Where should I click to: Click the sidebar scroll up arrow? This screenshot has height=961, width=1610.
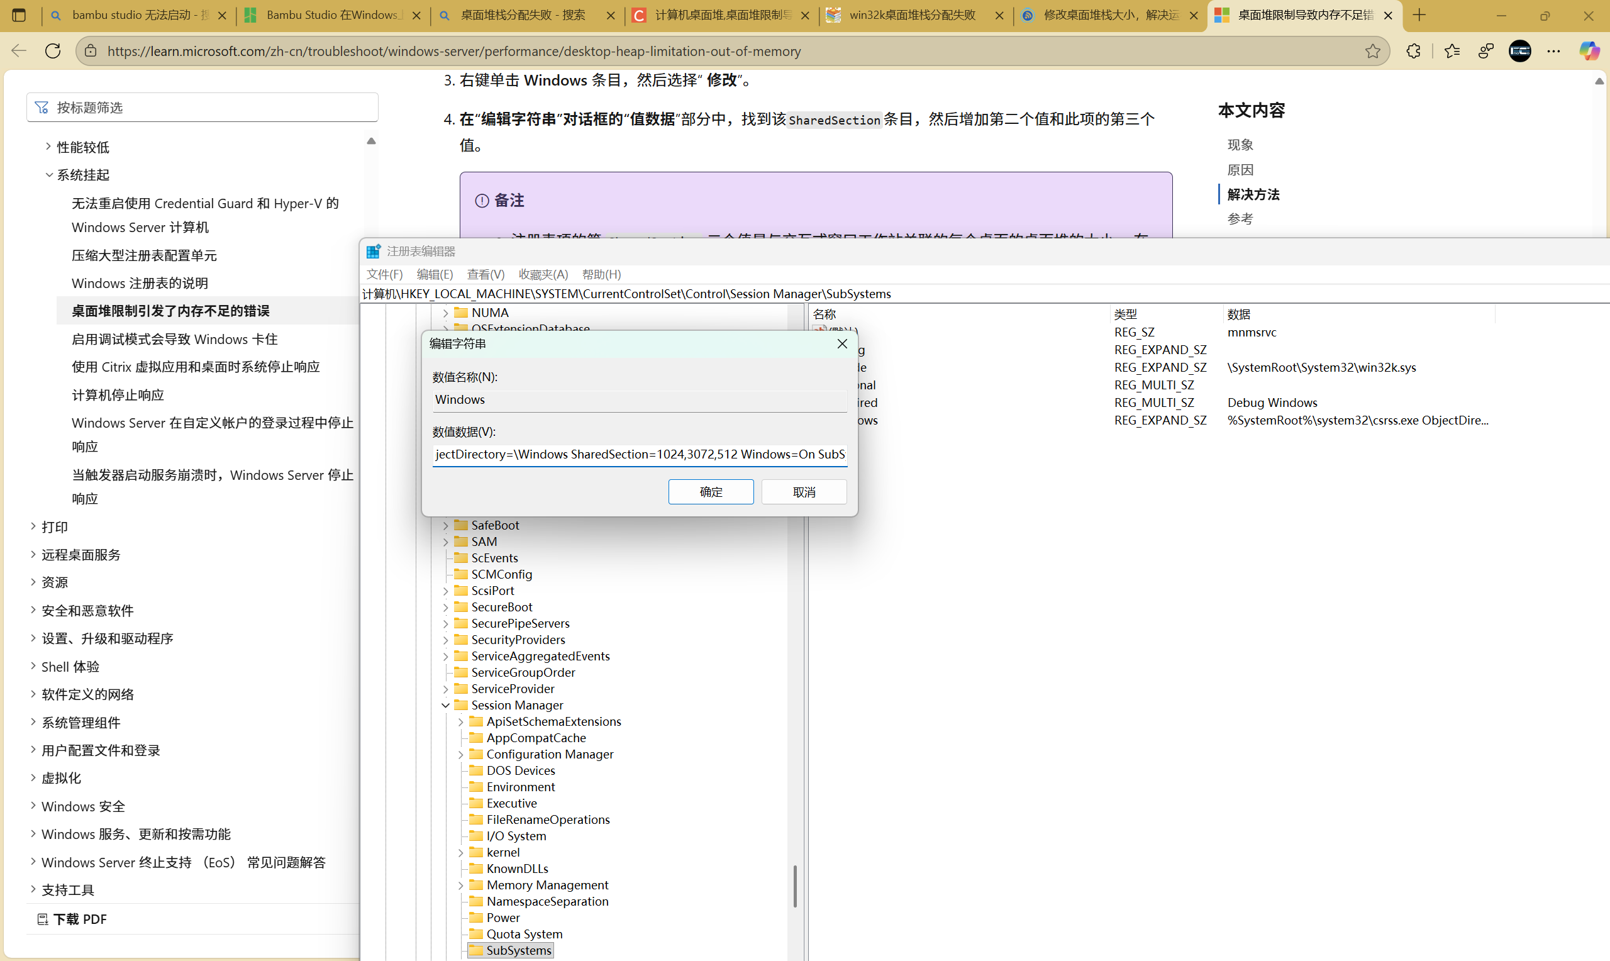(x=371, y=140)
